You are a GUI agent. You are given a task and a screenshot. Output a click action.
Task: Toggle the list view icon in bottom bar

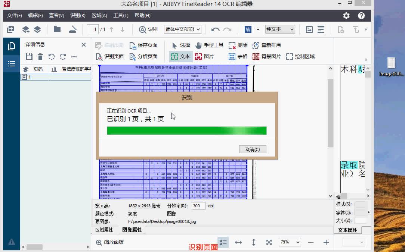223,242
